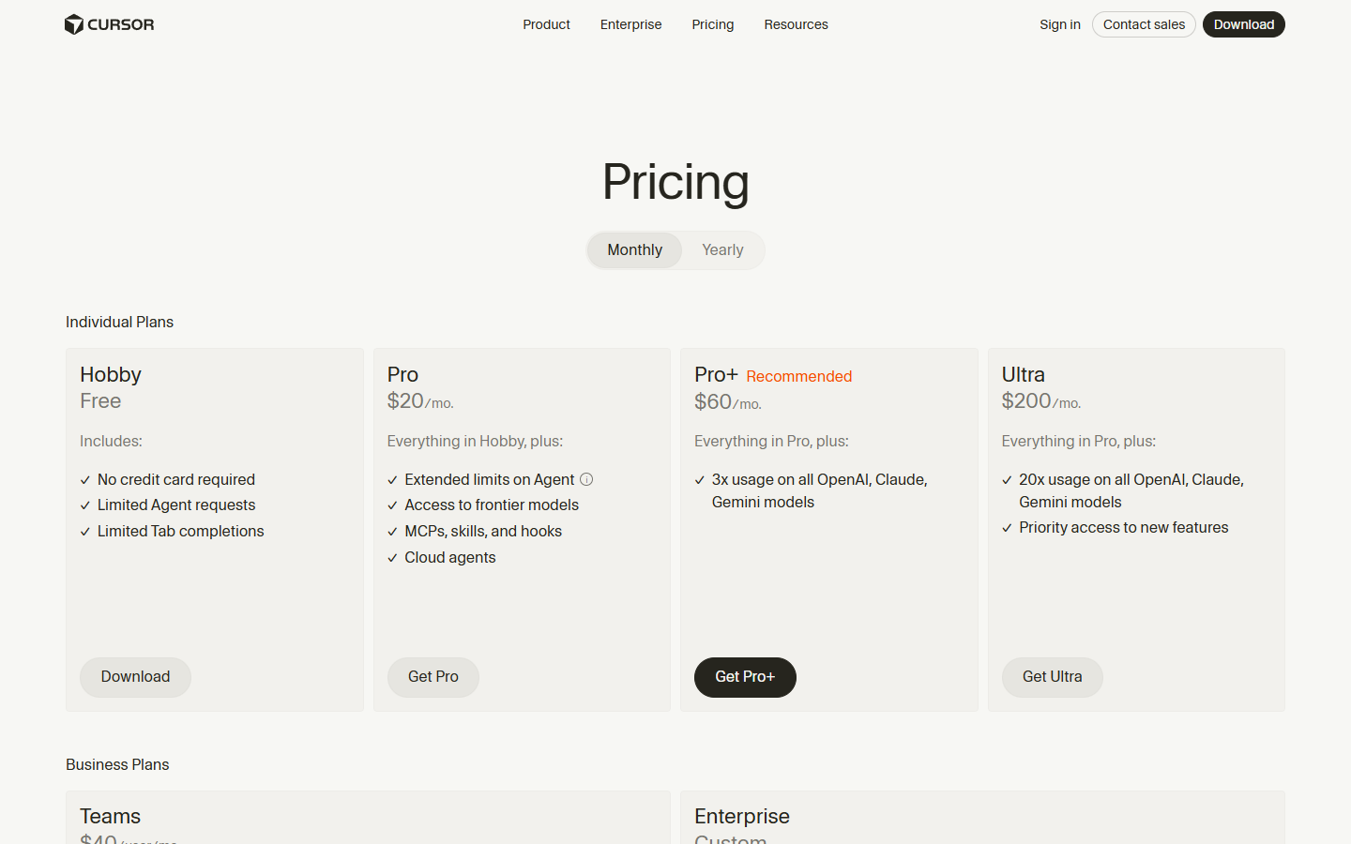The height and width of the screenshot is (844, 1351).
Task: Click the checkmark beside MCPs, skills, and hooks
Action: click(x=391, y=531)
